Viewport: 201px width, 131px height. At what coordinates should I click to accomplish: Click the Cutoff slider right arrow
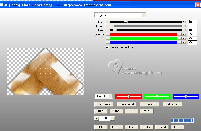point(184,26)
